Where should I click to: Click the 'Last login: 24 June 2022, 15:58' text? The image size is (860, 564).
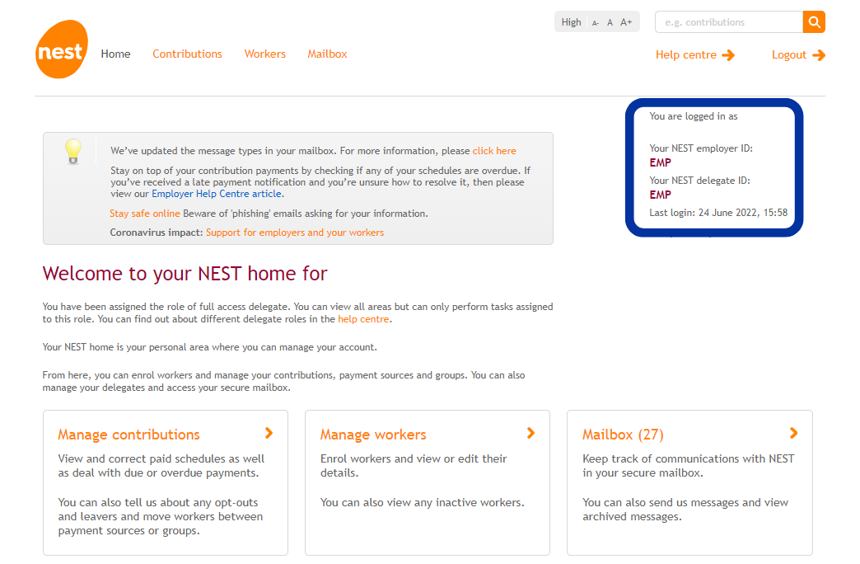pyautogui.click(x=718, y=213)
